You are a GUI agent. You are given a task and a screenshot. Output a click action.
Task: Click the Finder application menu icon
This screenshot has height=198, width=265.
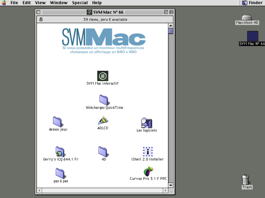click(245, 3)
